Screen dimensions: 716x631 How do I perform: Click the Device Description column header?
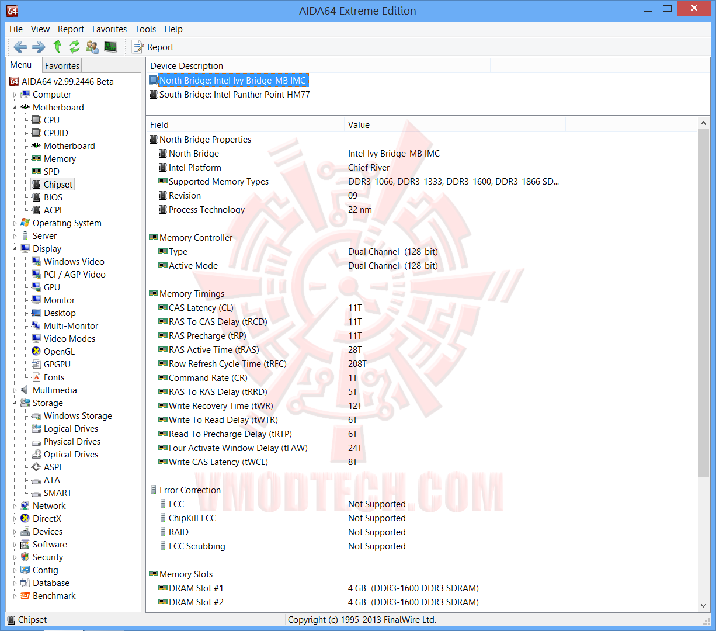[318, 66]
